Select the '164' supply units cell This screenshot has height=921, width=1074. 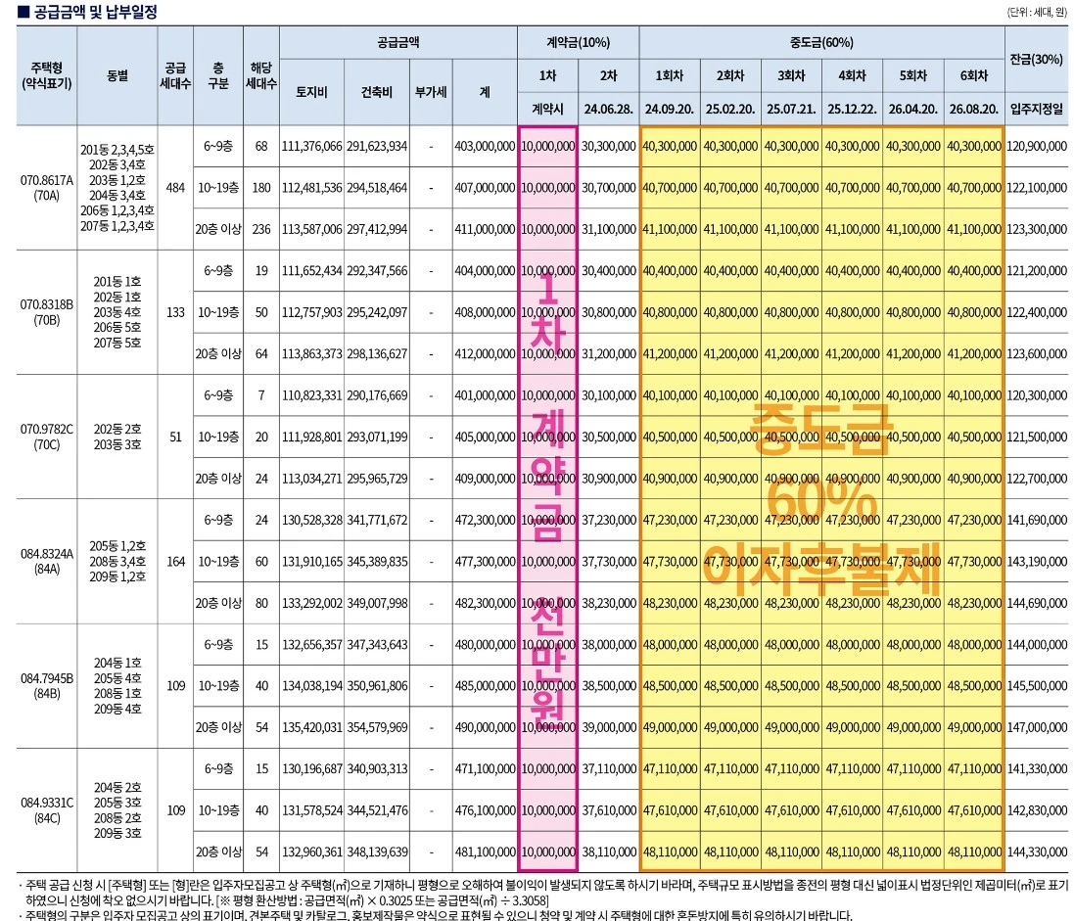pyautogui.click(x=175, y=562)
